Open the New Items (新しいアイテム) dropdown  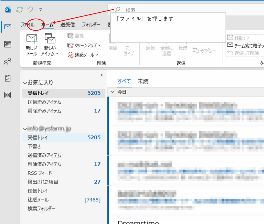(x=50, y=45)
